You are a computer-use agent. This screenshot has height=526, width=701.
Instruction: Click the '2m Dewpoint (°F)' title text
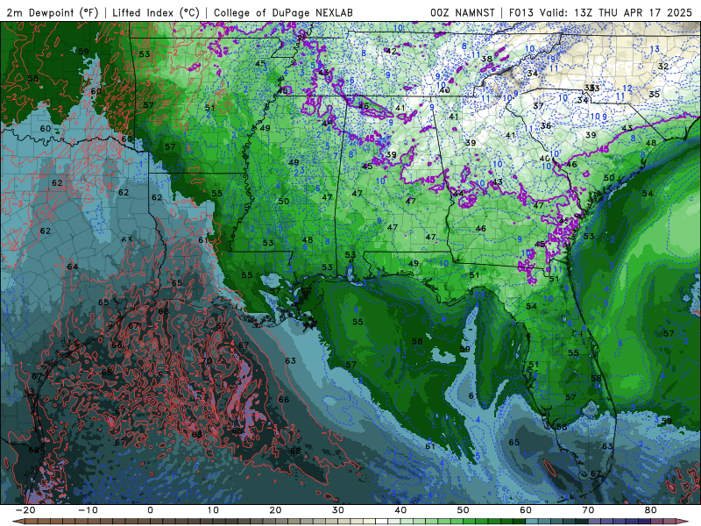pyautogui.click(x=53, y=12)
